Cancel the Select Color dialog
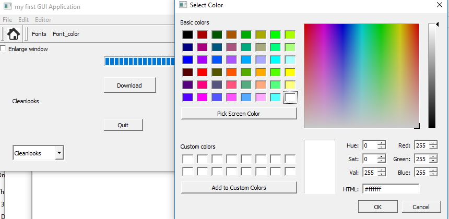This screenshot has width=449, height=219. click(x=421, y=206)
